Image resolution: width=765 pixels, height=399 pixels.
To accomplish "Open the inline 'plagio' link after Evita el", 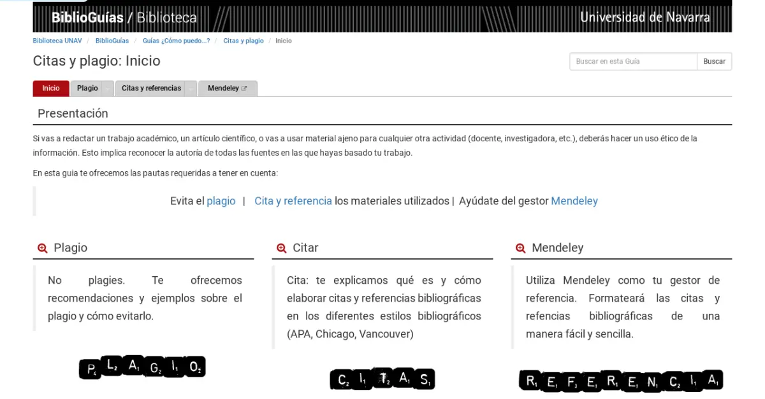I will coord(221,201).
